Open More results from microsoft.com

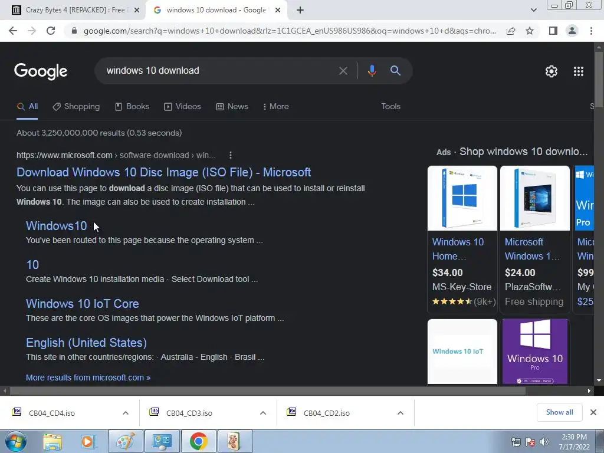88,377
